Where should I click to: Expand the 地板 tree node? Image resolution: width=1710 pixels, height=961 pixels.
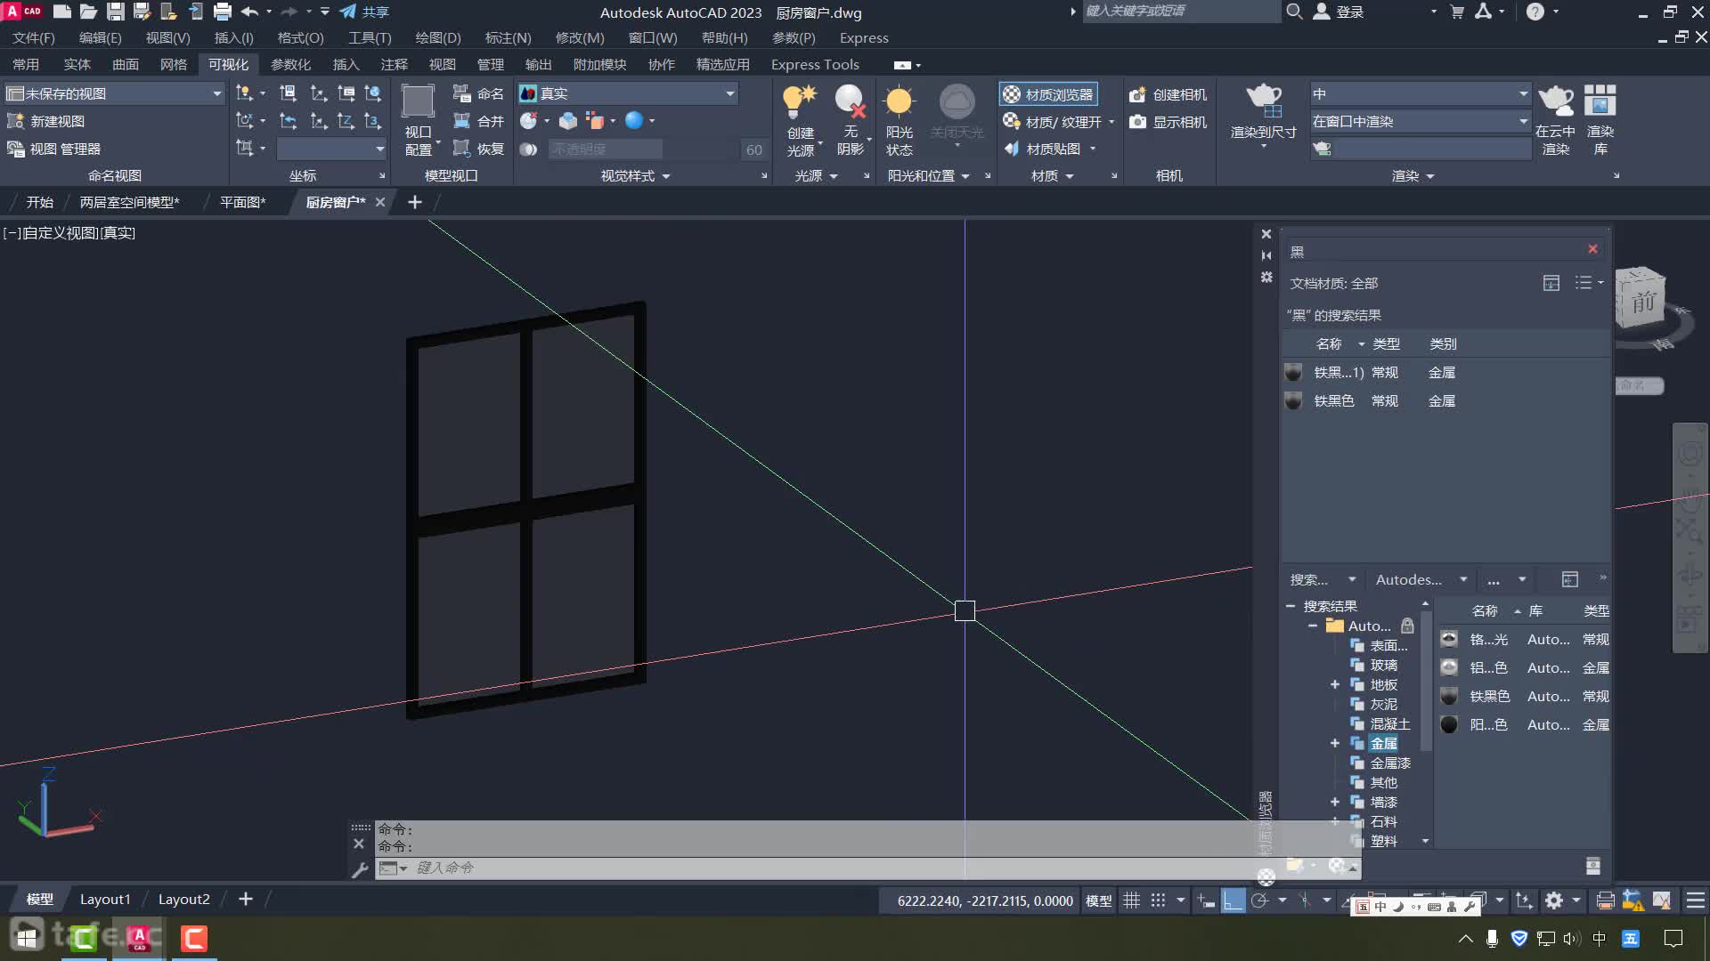[x=1334, y=684]
